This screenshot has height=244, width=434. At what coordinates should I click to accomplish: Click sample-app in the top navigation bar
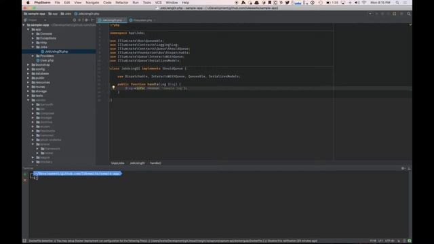[x=35, y=14]
